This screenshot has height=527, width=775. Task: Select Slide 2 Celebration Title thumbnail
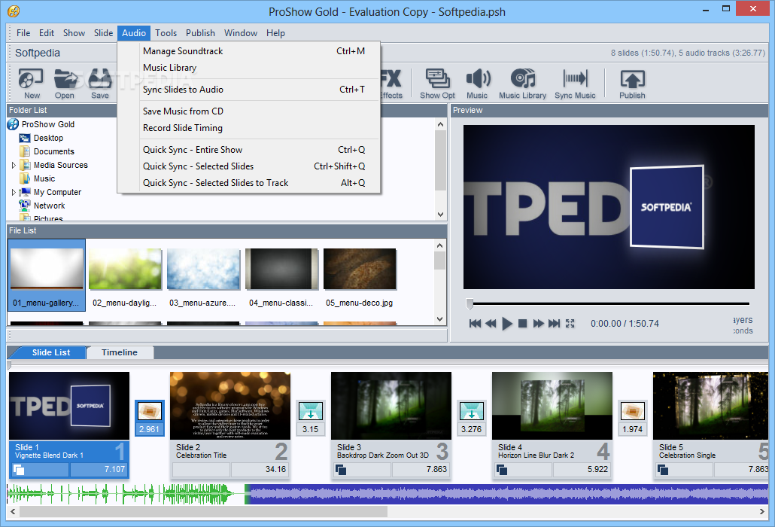tap(230, 406)
